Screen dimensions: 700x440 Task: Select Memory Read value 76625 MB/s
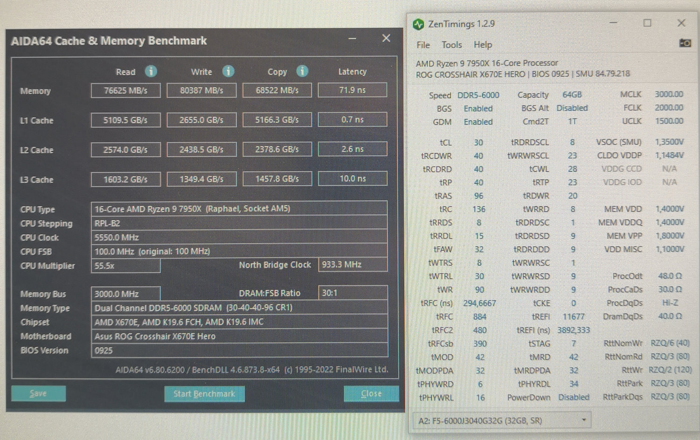[x=126, y=91]
